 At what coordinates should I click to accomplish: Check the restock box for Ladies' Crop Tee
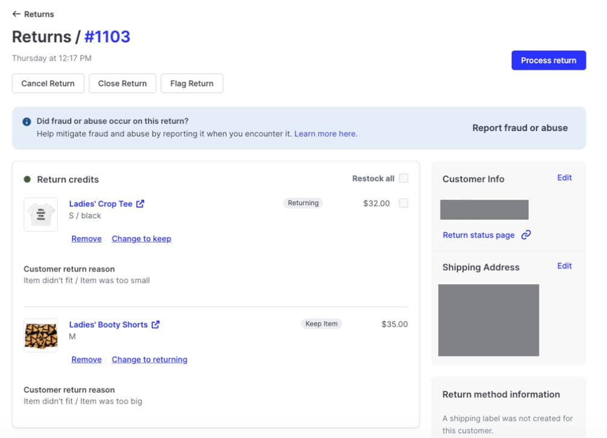click(403, 203)
